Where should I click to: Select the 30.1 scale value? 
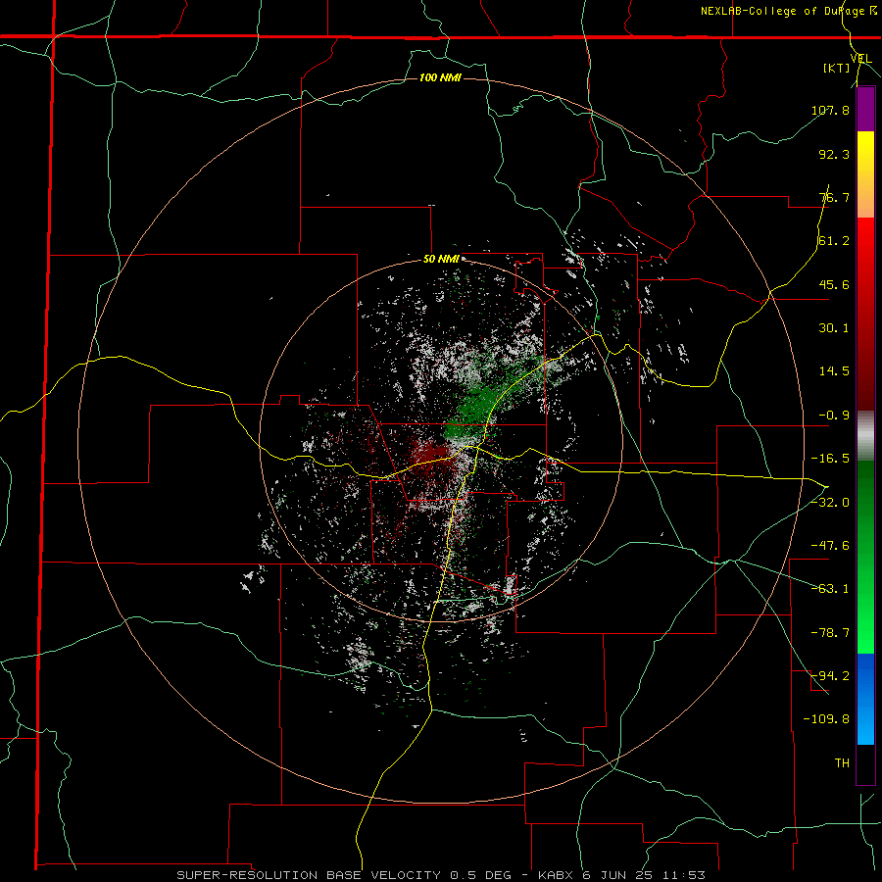[834, 328]
